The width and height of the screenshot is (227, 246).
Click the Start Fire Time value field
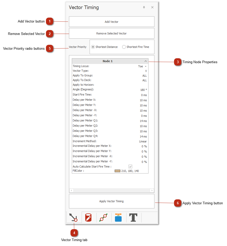144,95
